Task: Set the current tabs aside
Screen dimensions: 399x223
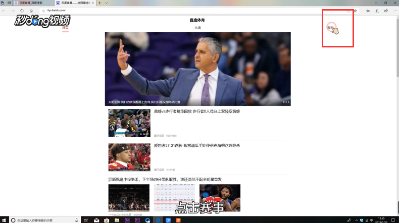Action: tap(9, 3)
